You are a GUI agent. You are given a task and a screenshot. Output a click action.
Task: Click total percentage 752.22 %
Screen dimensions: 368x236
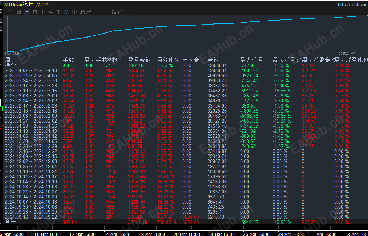167,222
